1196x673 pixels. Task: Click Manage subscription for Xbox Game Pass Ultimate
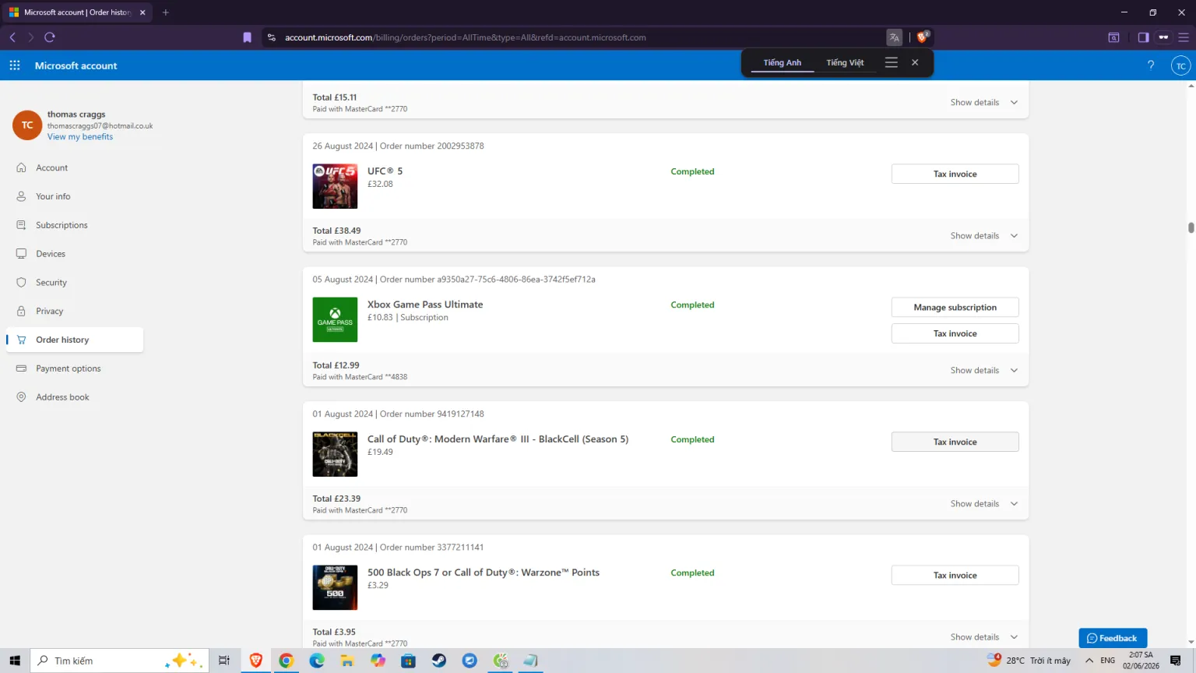click(955, 308)
